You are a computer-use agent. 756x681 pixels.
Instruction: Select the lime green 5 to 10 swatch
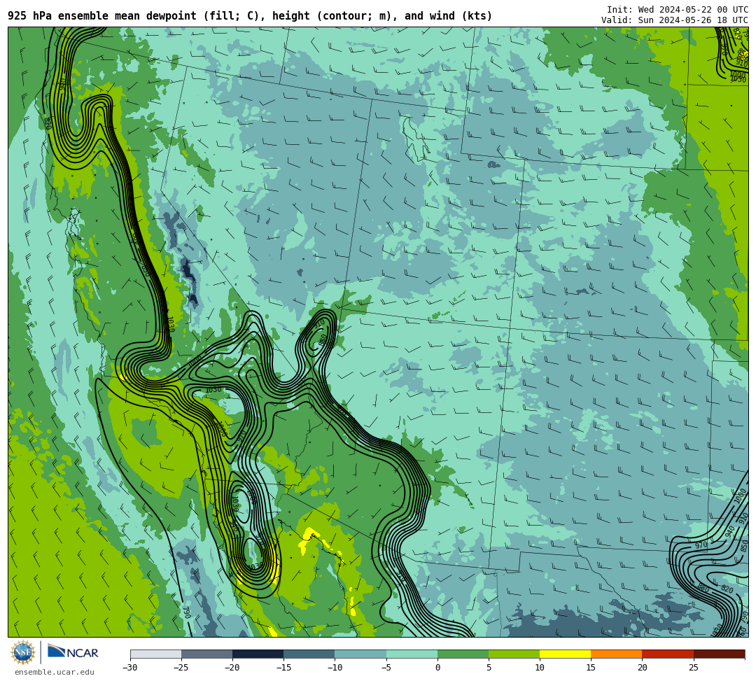pos(514,654)
